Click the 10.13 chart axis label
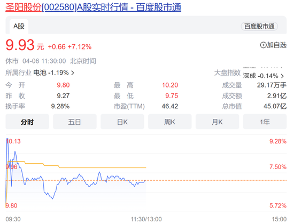 [x=13, y=141]
